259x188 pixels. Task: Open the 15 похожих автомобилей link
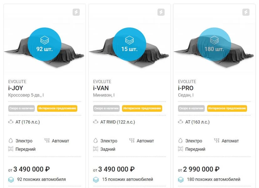127,180
